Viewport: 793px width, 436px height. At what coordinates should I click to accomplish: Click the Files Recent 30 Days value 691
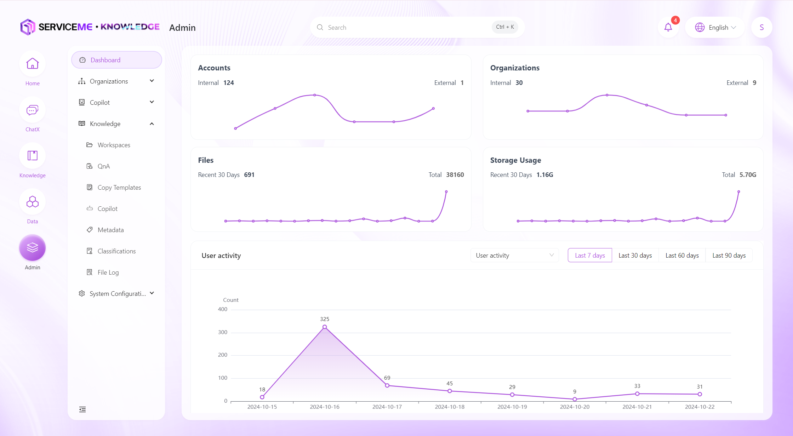coord(249,175)
